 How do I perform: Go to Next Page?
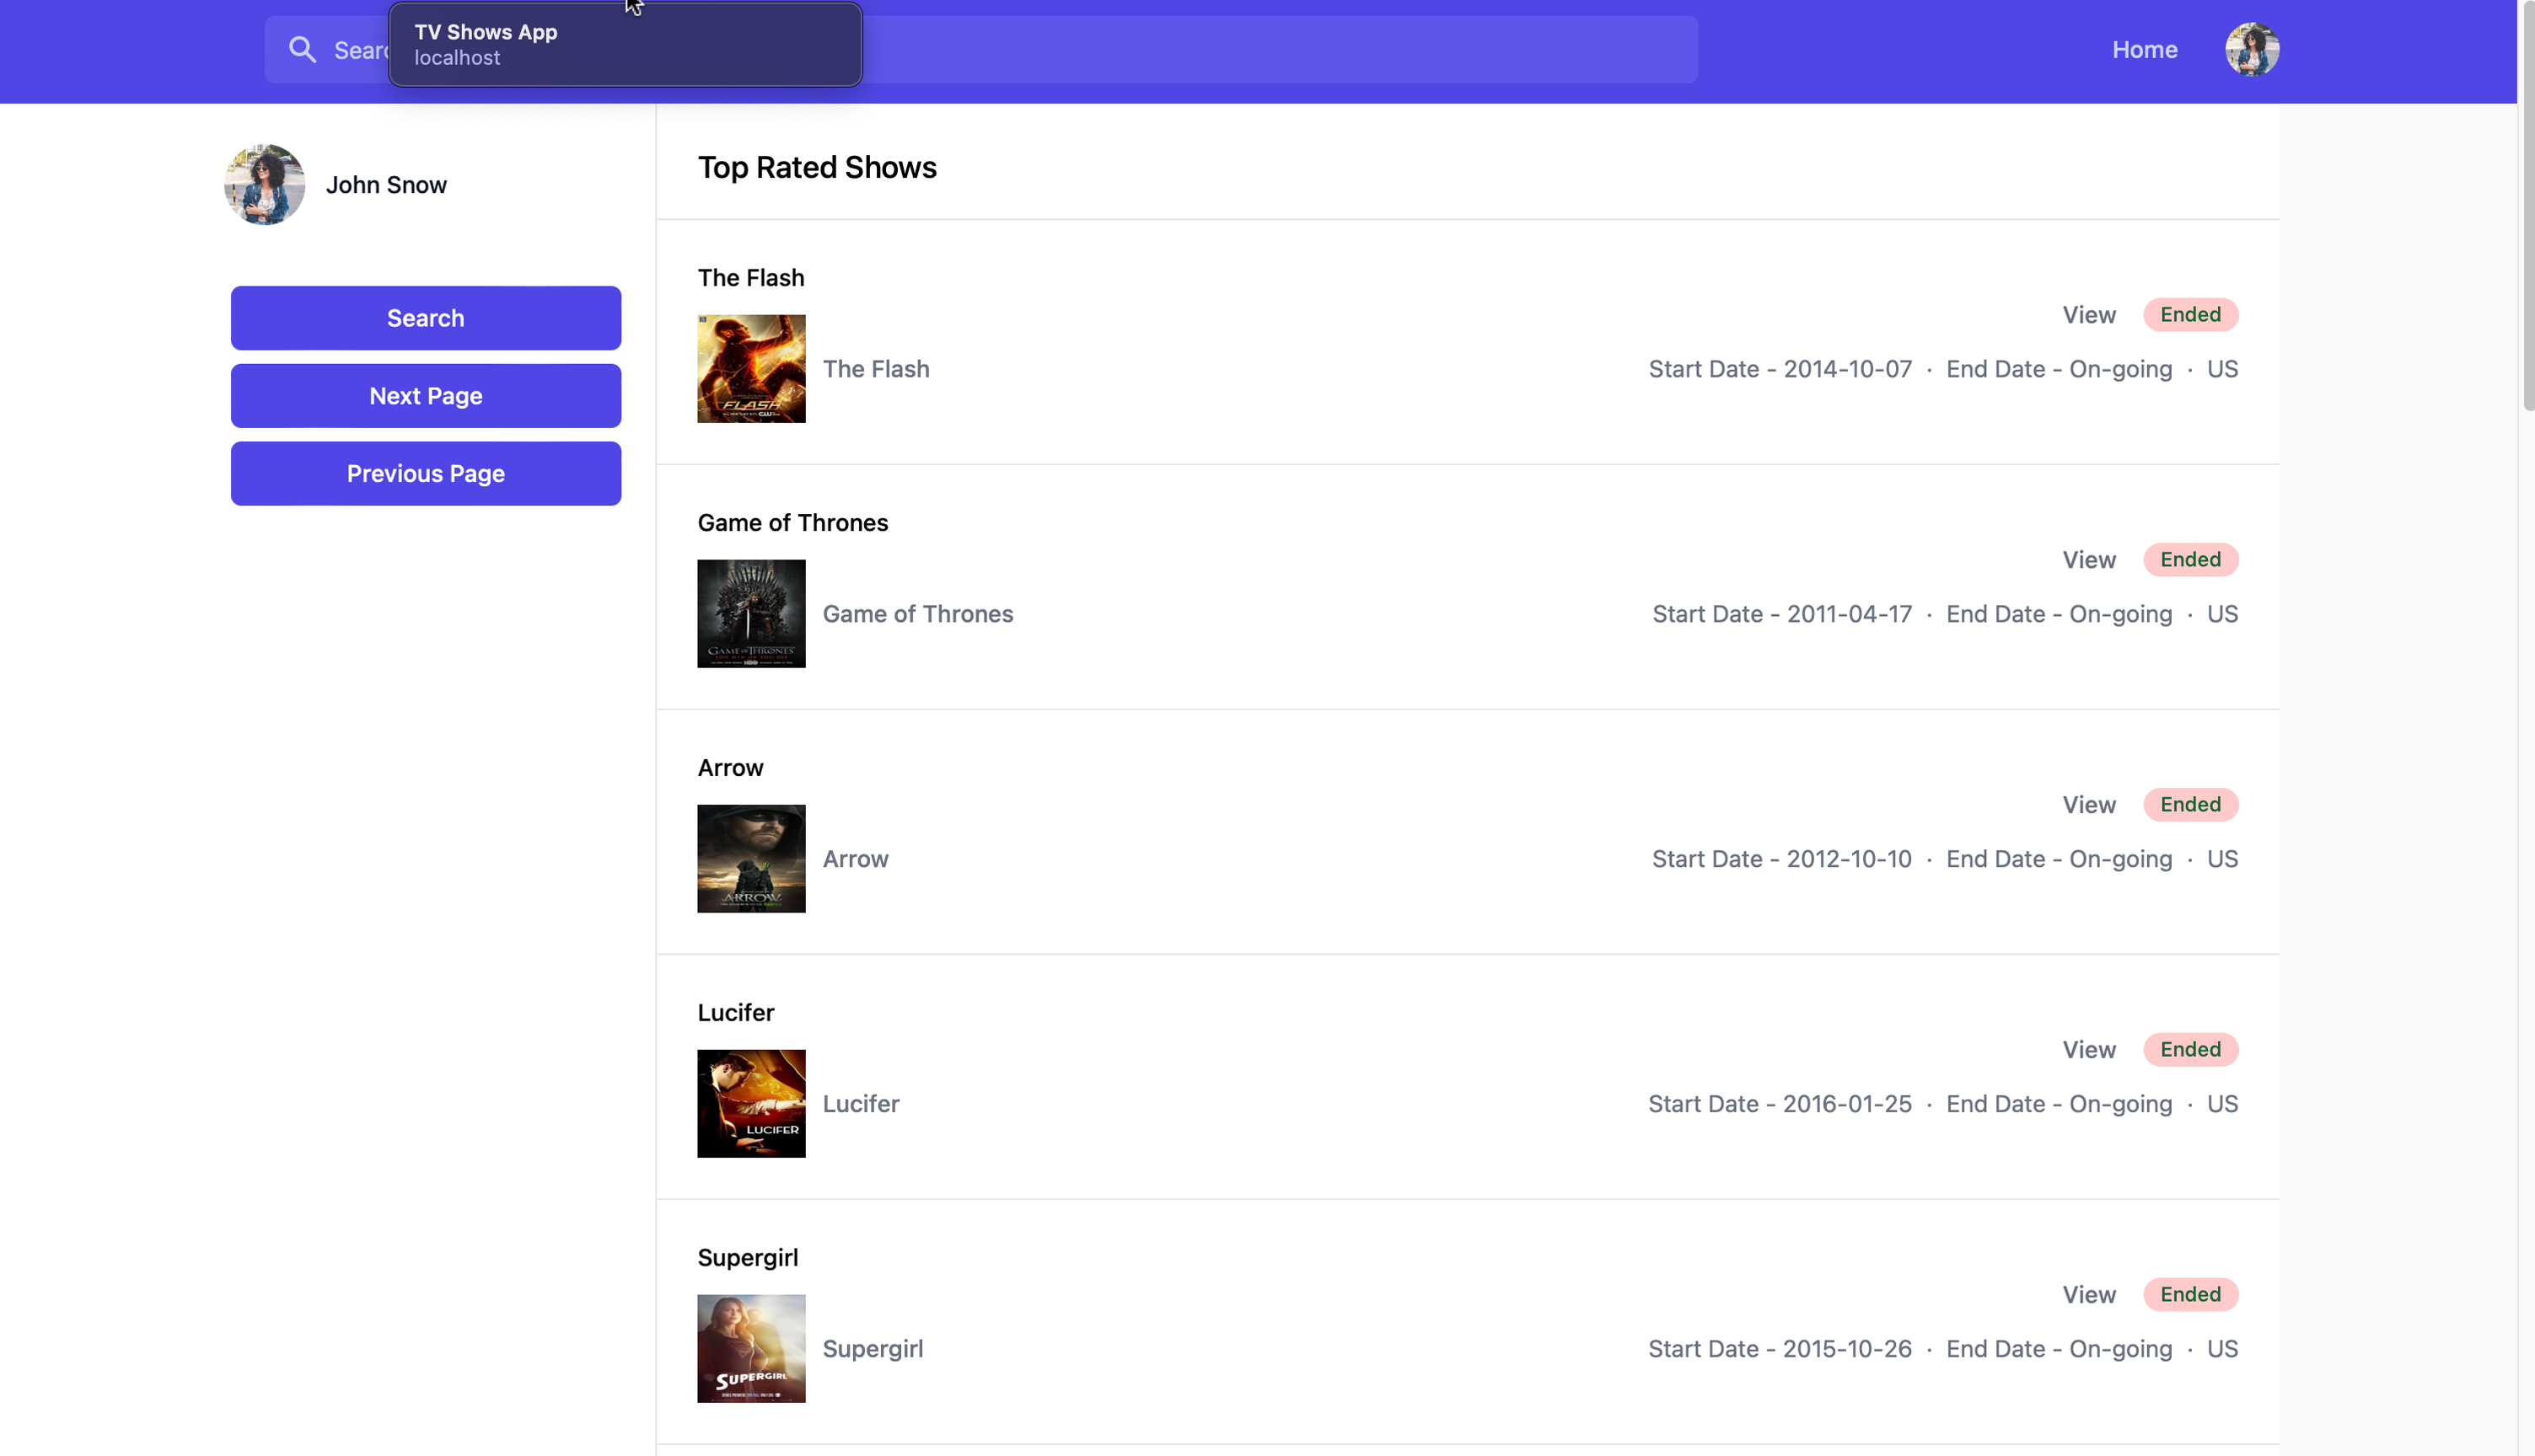(x=427, y=396)
